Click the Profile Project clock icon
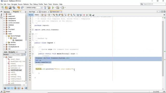This screenshot has height=93, width=166. (63, 7)
